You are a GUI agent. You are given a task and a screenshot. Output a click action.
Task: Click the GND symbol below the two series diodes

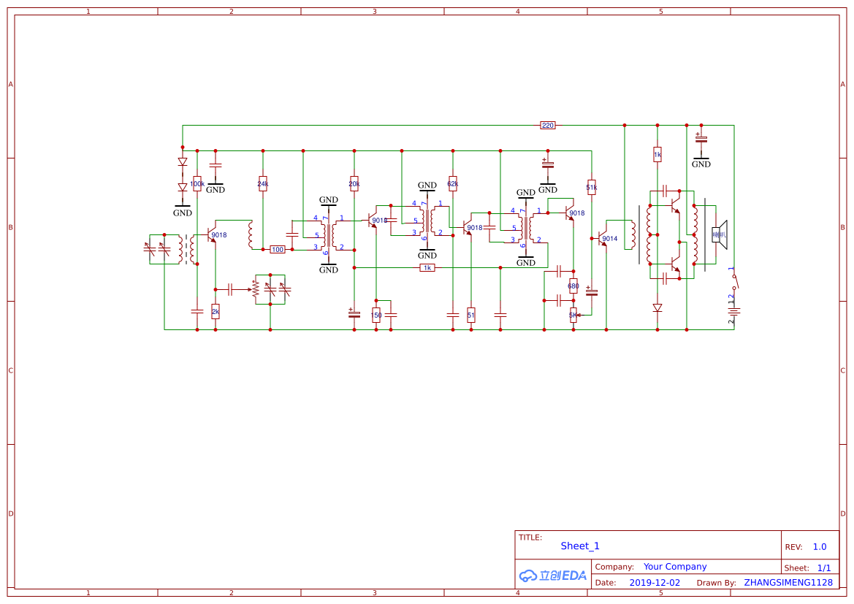point(183,210)
